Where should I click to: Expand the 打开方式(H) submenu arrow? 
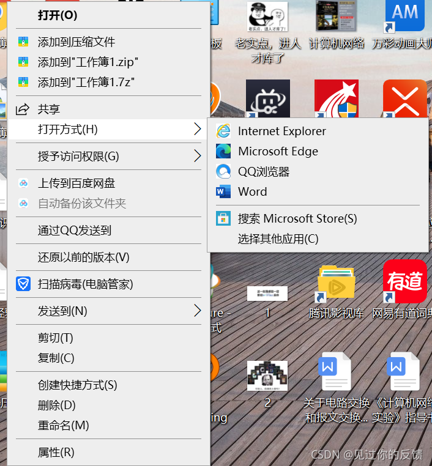tap(198, 129)
